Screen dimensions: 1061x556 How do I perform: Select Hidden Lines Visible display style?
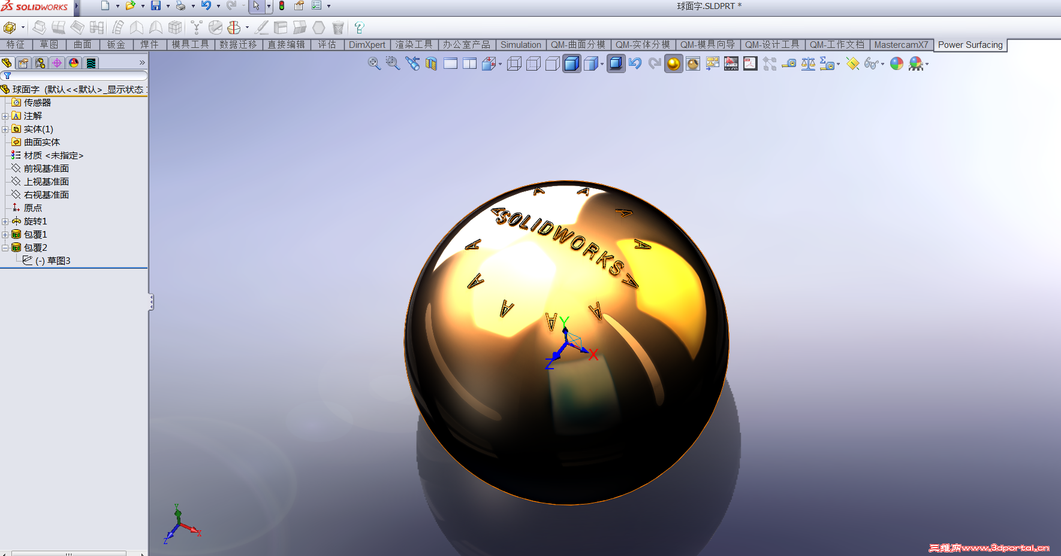pyautogui.click(x=533, y=63)
